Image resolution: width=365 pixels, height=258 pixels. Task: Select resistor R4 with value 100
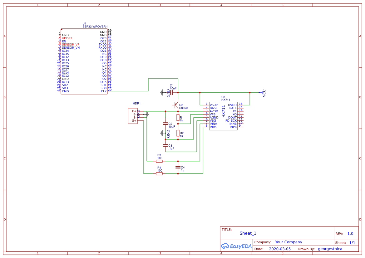159,173
